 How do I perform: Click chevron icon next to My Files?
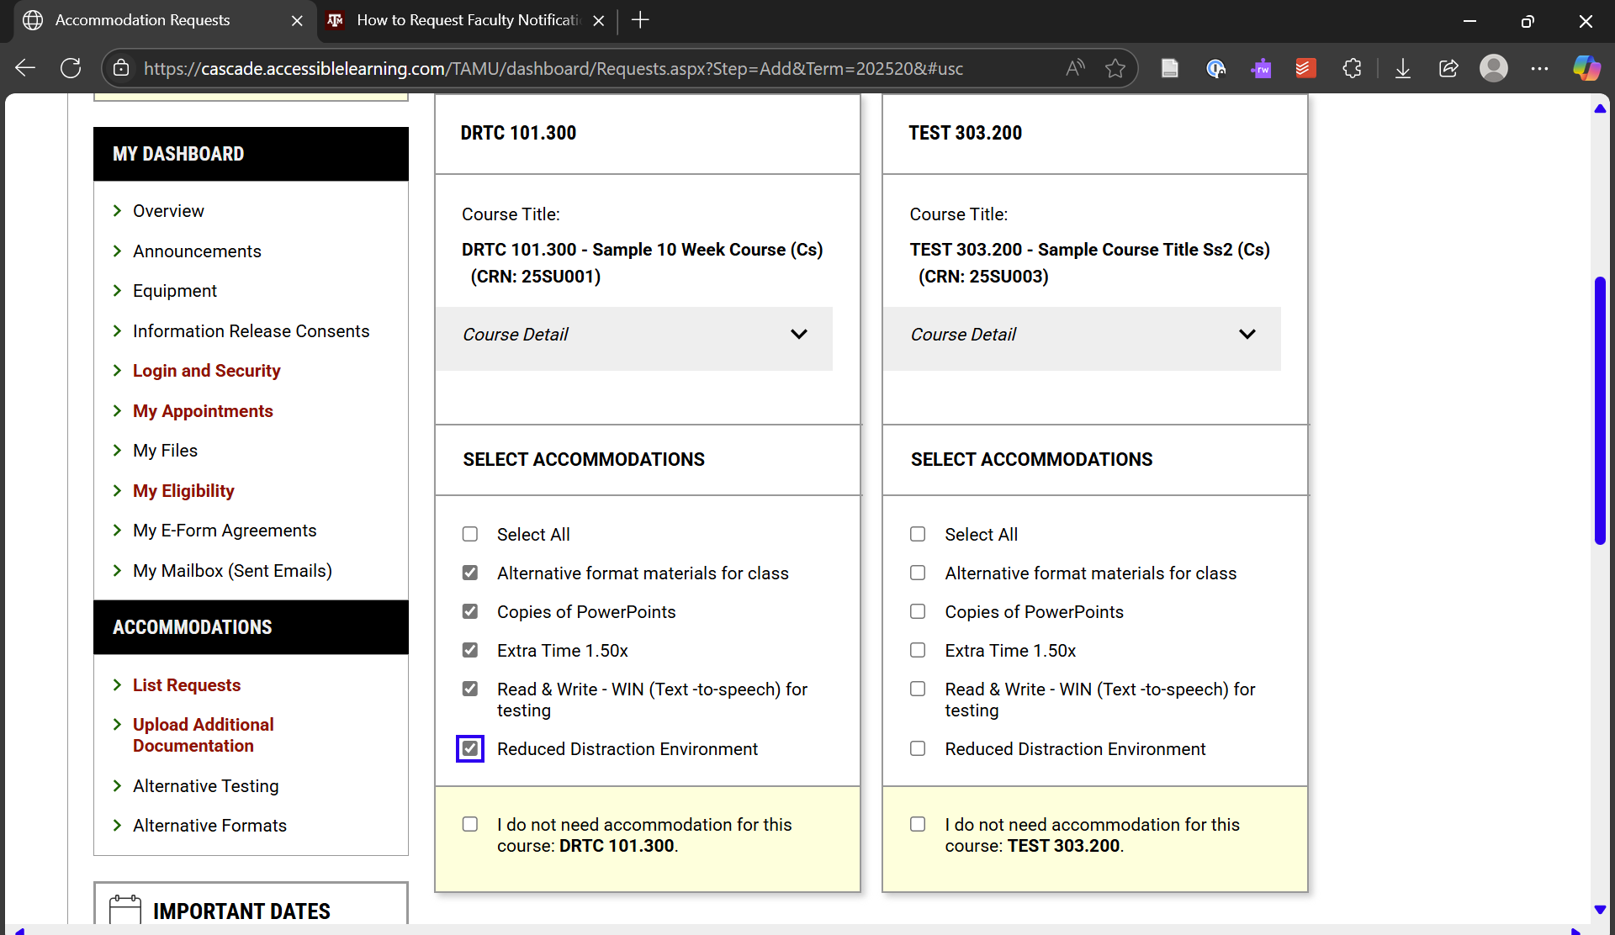coord(117,450)
